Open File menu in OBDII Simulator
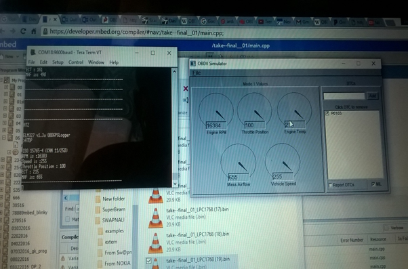408x269 pixels. 197,73
